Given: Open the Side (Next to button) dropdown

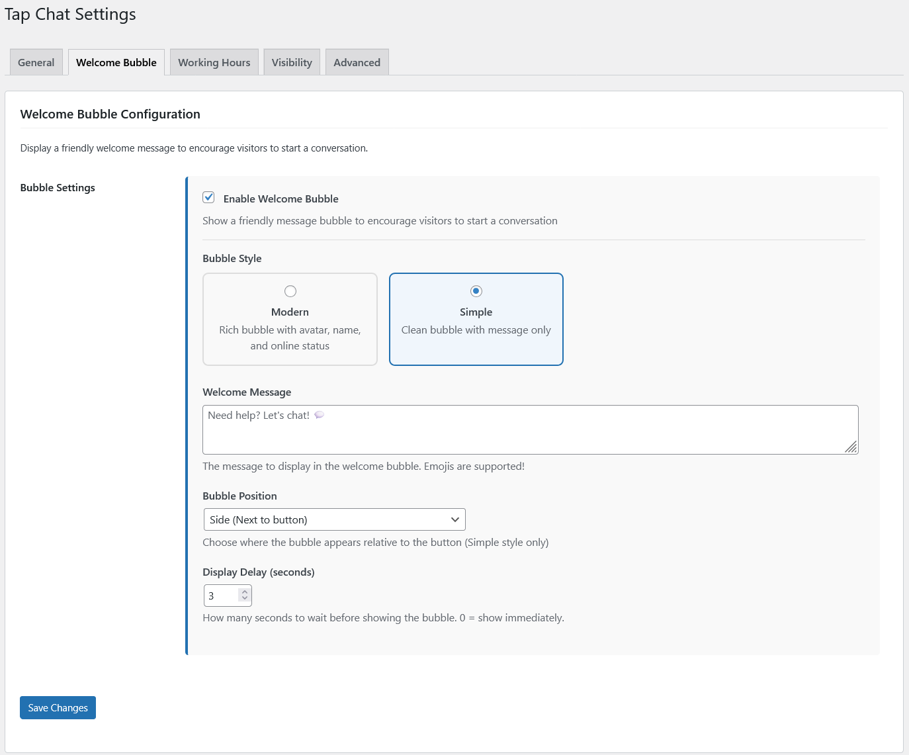Looking at the screenshot, I should point(334,519).
